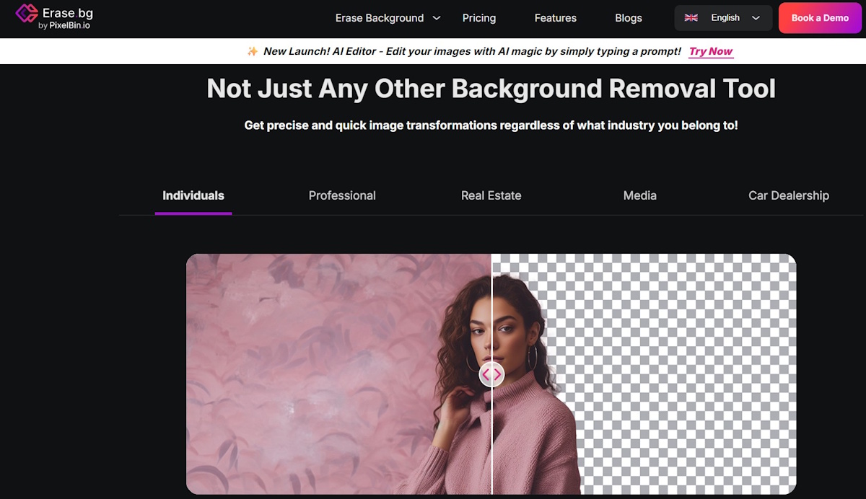
Task: Go to the Pricing page
Action: (x=479, y=18)
